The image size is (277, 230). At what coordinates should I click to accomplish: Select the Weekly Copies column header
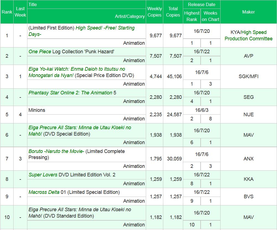[154, 12]
